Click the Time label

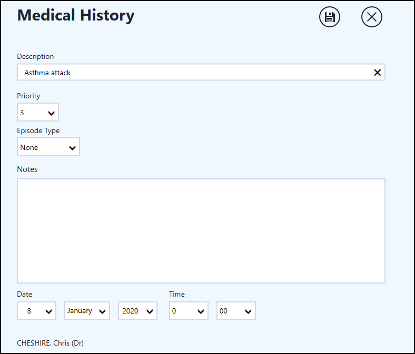point(177,295)
